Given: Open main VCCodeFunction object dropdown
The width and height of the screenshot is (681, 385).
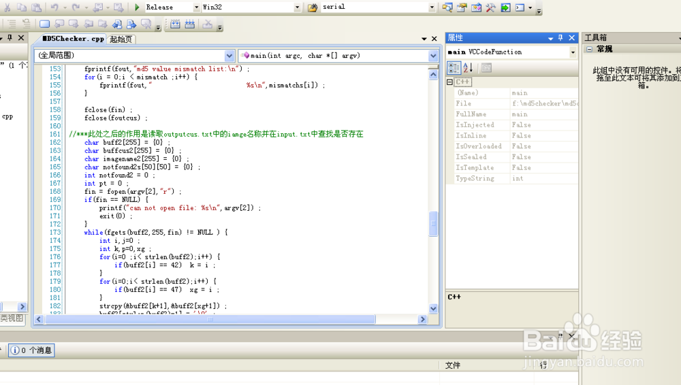Looking at the screenshot, I should click(573, 52).
